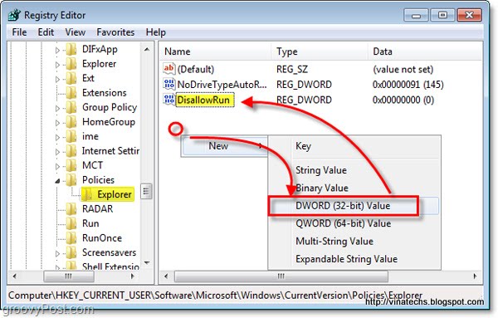Image resolution: width=498 pixels, height=318 pixels.
Task: Choose New in the context menu
Action: coord(225,146)
